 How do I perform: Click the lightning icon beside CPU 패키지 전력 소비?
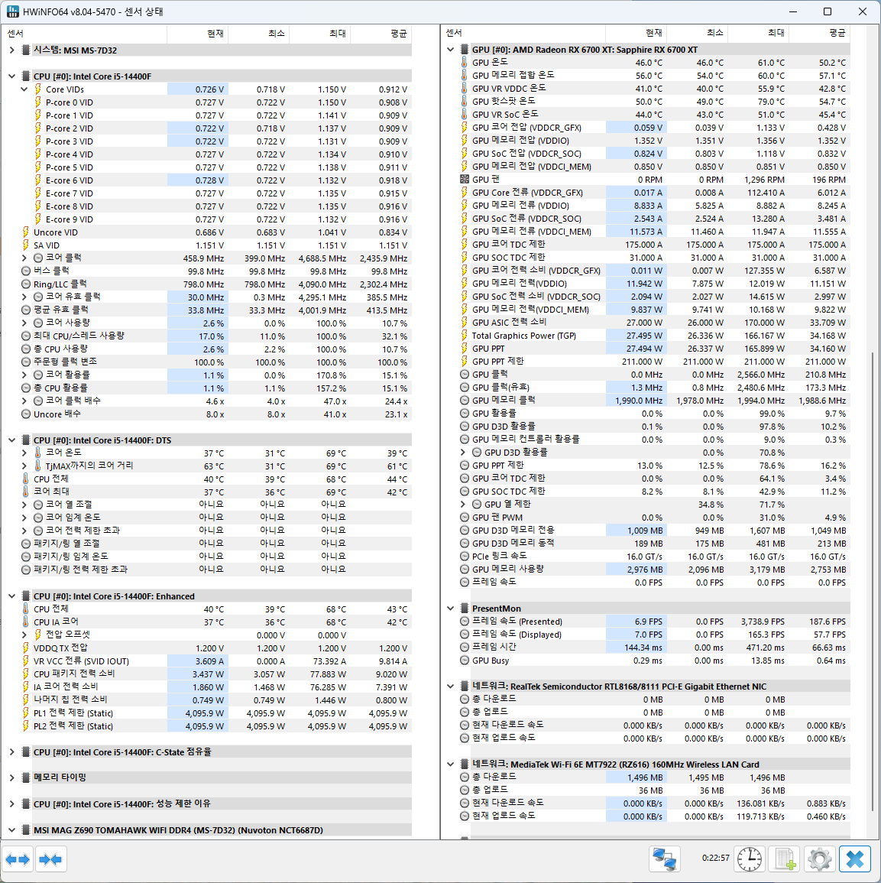point(25,674)
